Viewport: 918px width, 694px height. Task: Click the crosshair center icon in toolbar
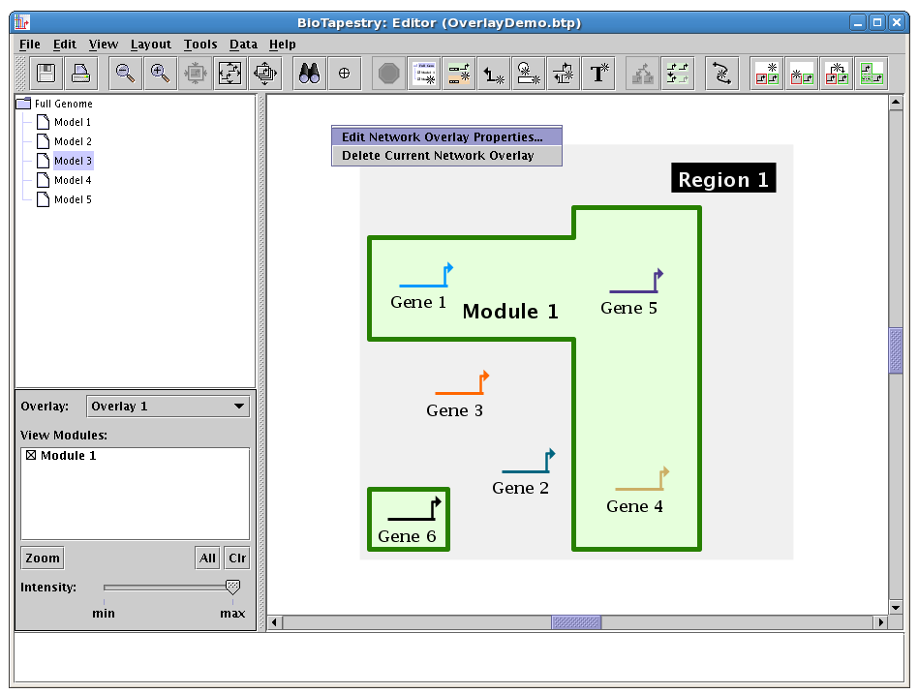click(344, 74)
